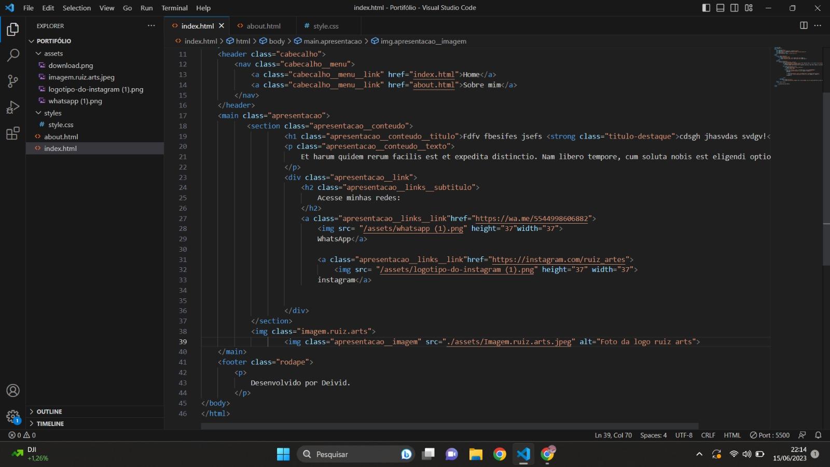The width and height of the screenshot is (830, 467).
Task: Open the Run and Debug view
Action: [x=13, y=107]
